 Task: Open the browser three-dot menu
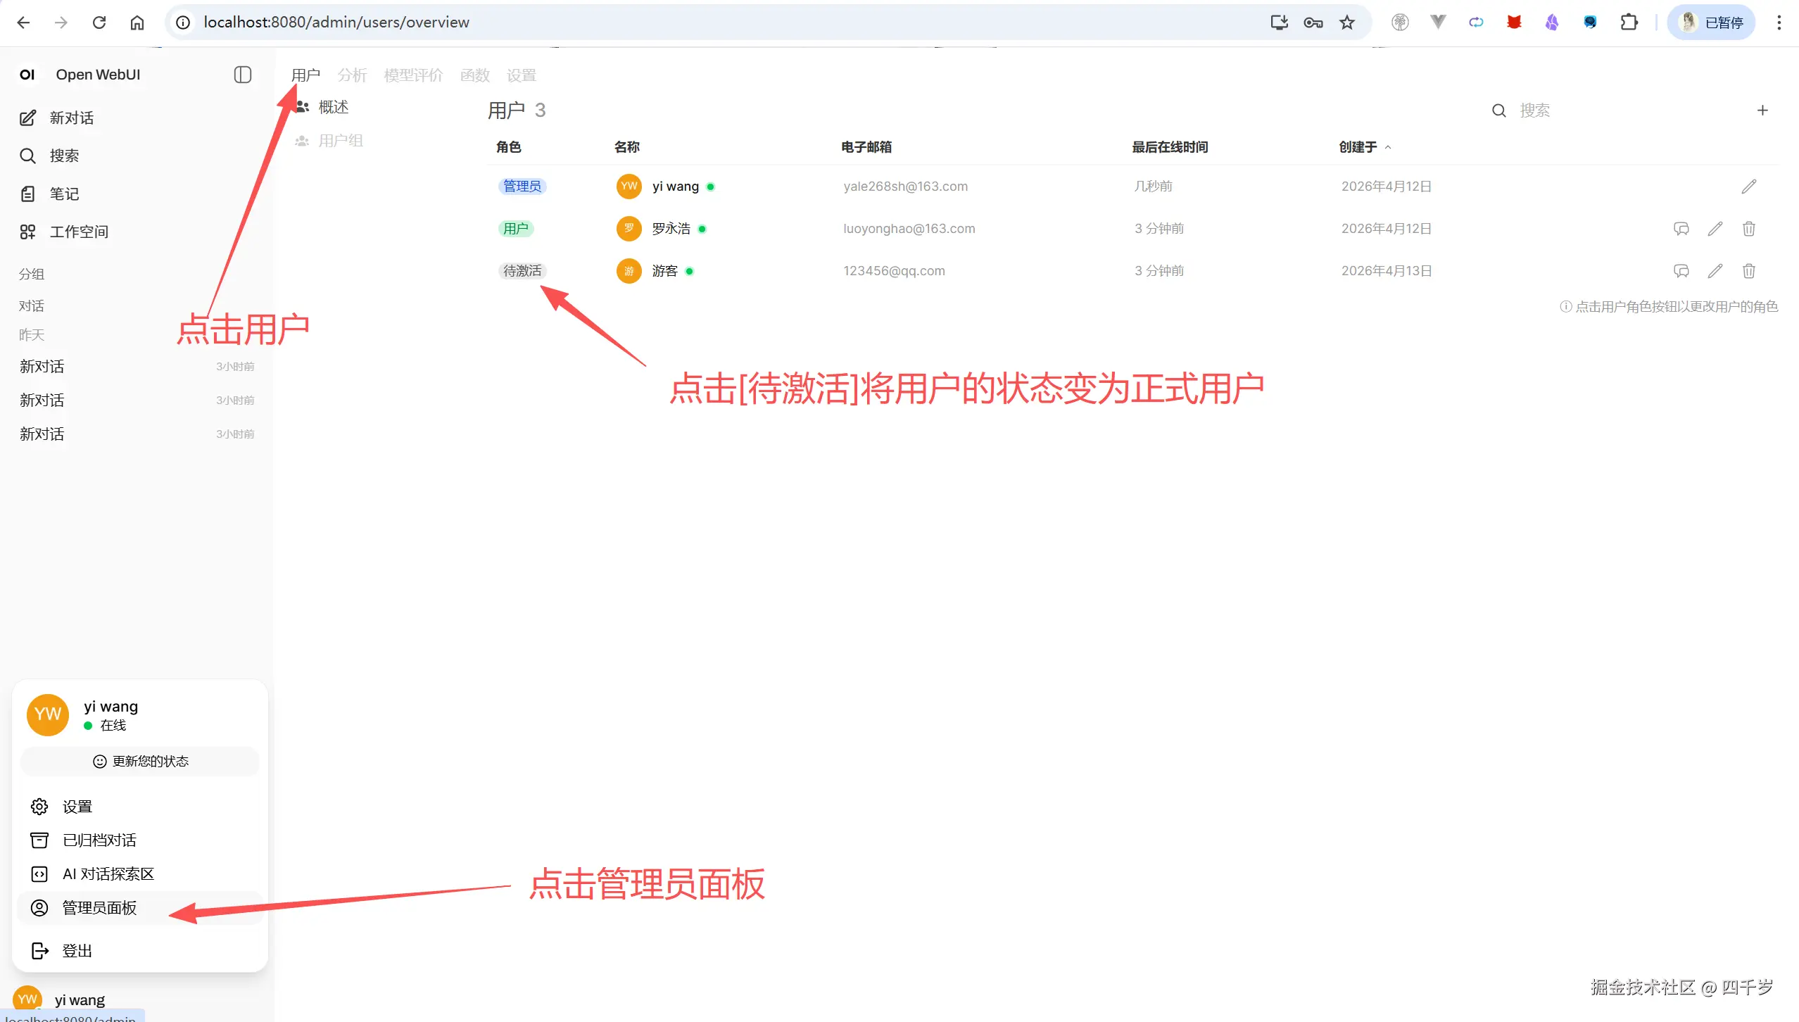pos(1779,22)
